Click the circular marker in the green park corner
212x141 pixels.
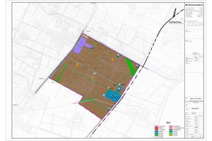(x=137, y=65)
